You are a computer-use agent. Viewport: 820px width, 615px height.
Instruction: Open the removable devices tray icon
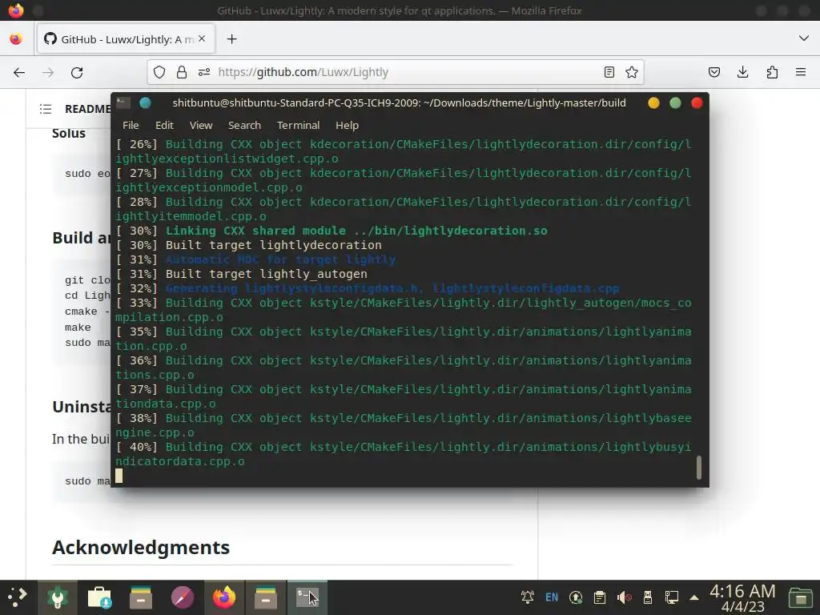647,597
